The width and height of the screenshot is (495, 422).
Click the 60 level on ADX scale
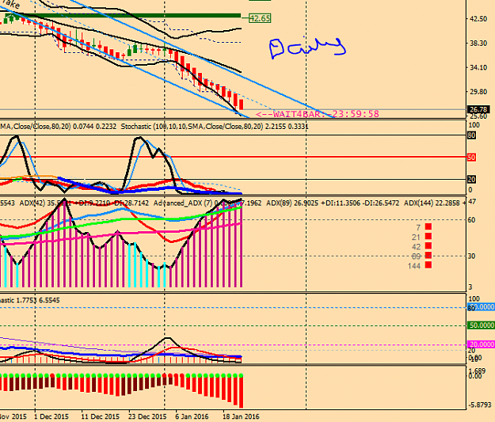click(471, 220)
